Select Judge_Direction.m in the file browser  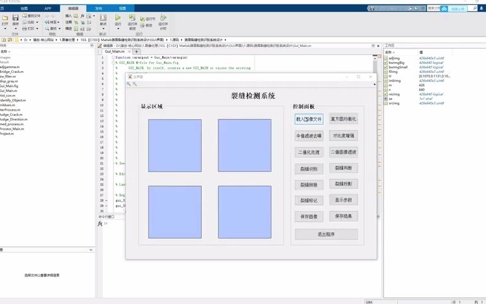(14, 119)
